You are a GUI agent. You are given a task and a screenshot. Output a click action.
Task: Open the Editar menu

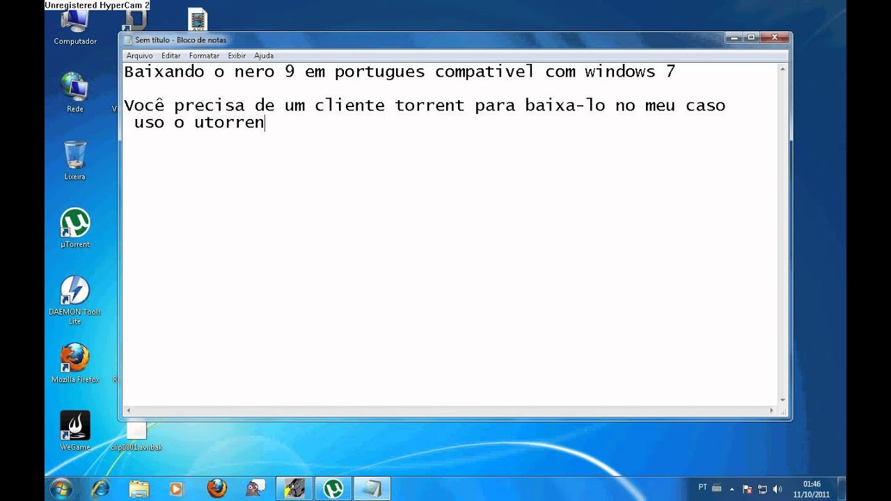171,56
